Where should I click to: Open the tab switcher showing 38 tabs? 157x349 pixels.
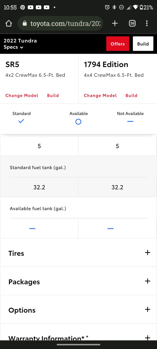[x=132, y=23]
